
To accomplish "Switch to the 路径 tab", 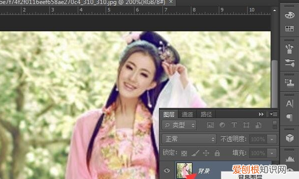I will (x=206, y=114).
